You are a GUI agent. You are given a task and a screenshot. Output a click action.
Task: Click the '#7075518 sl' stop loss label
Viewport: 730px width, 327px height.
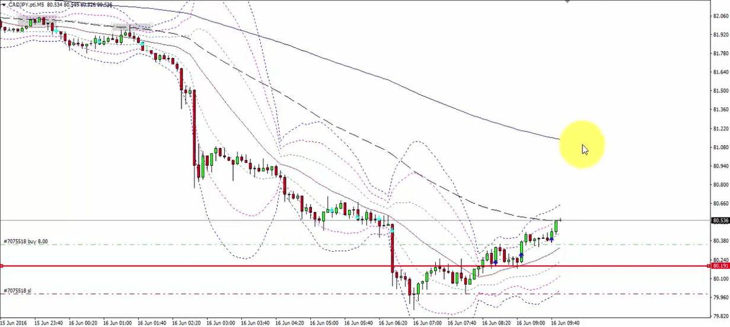point(17,291)
